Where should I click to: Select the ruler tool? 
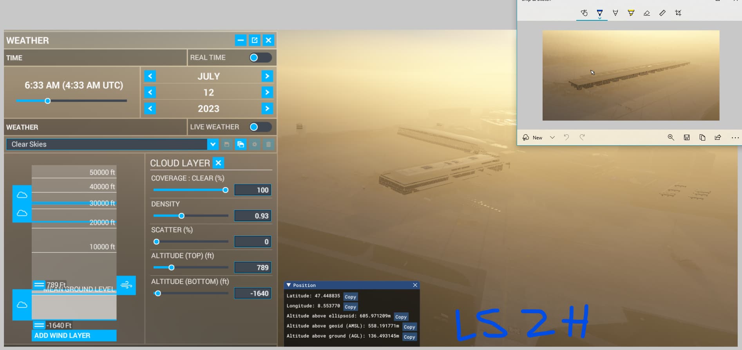pyautogui.click(x=662, y=13)
